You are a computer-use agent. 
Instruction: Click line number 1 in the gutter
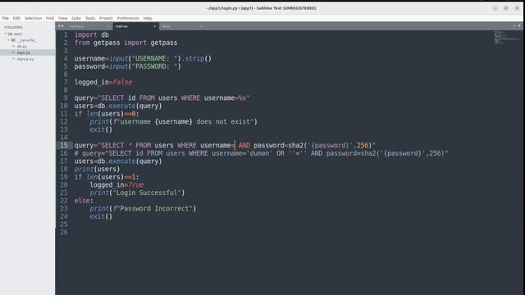[66, 34]
